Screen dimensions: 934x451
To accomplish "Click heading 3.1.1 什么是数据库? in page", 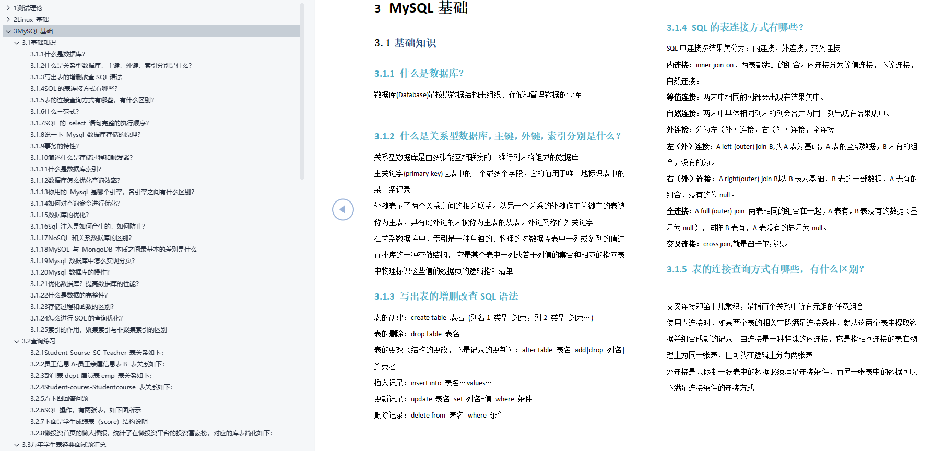I will [419, 73].
